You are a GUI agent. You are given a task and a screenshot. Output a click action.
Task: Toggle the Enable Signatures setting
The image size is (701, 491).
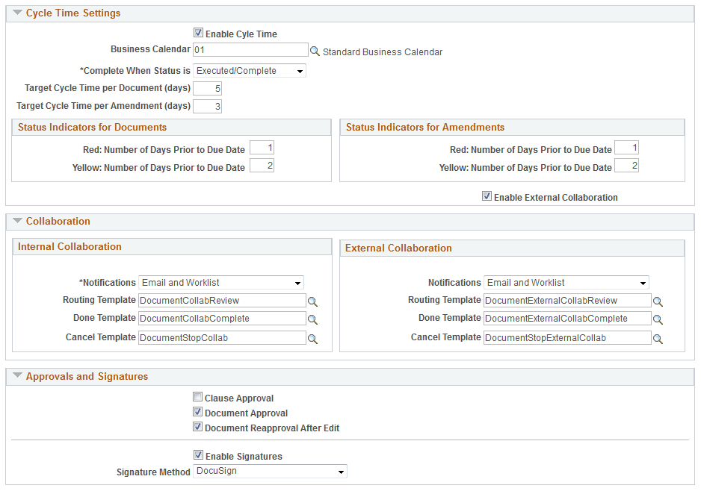pos(198,454)
